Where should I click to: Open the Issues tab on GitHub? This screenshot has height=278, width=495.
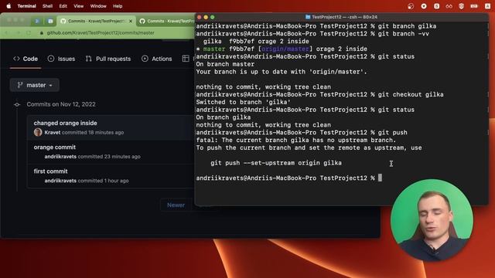pyautogui.click(x=62, y=59)
